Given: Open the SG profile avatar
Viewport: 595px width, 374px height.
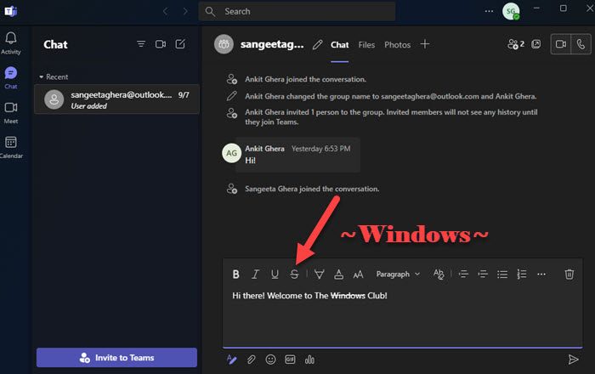Looking at the screenshot, I should click(x=511, y=11).
